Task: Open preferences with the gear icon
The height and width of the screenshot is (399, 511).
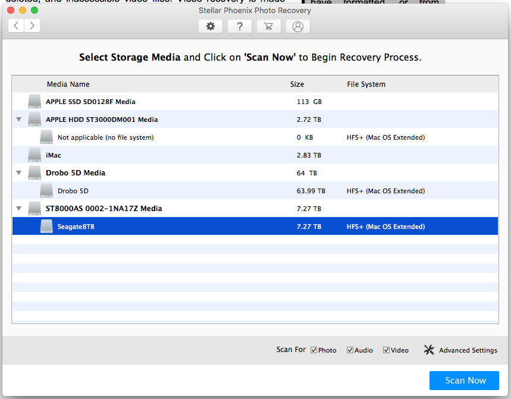Action: tap(210, 26)
